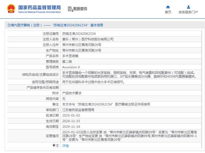Click the National Medical Products Administration text
This screenshot has width=205, height=153.
click(x=39, y=12)
